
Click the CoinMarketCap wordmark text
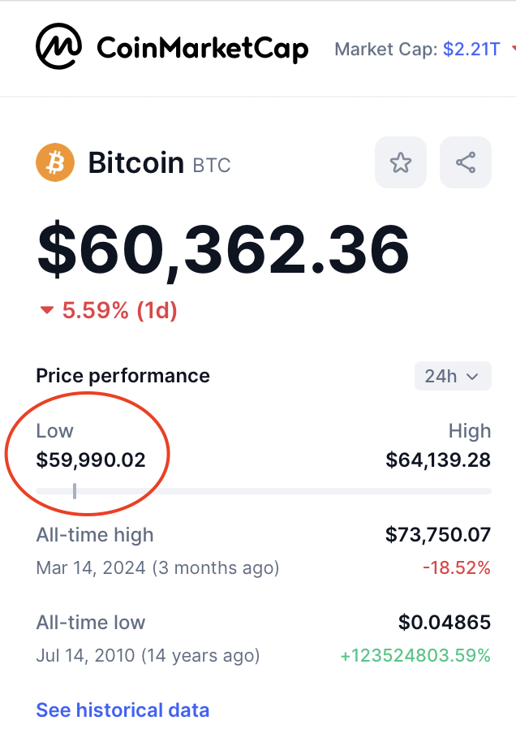point(203,48)
